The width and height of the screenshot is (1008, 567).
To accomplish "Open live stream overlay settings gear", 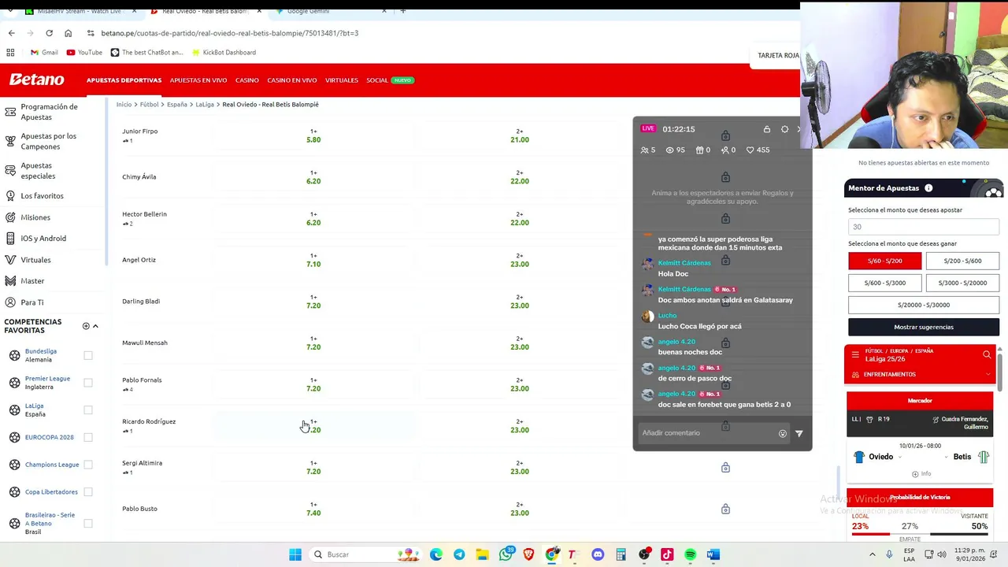I will point(784,129).
